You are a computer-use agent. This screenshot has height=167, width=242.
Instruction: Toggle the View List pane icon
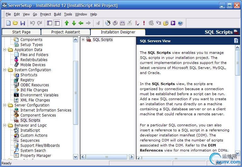point(49,23)
